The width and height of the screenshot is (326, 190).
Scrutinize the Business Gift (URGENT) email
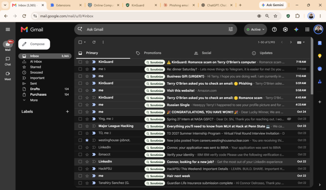pos(155,77)
